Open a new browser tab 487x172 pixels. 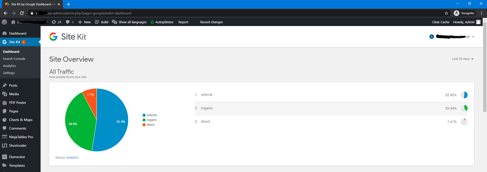68,4
